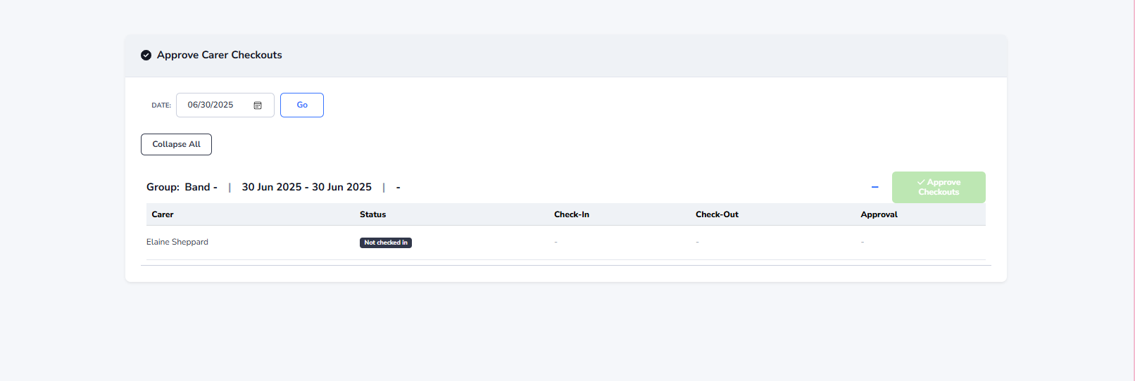The height and width of the screenshot is (381, 1135).
Task: Collapse the Band group with minus icon
Action: (874, 187)
